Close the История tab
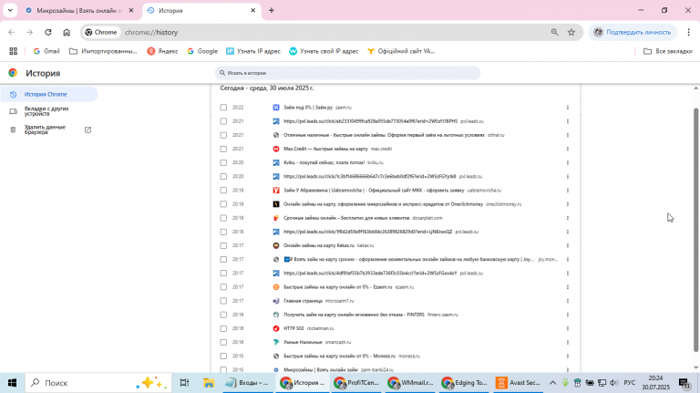The height and width of the screenshot is (393, 700). point(252,10)
